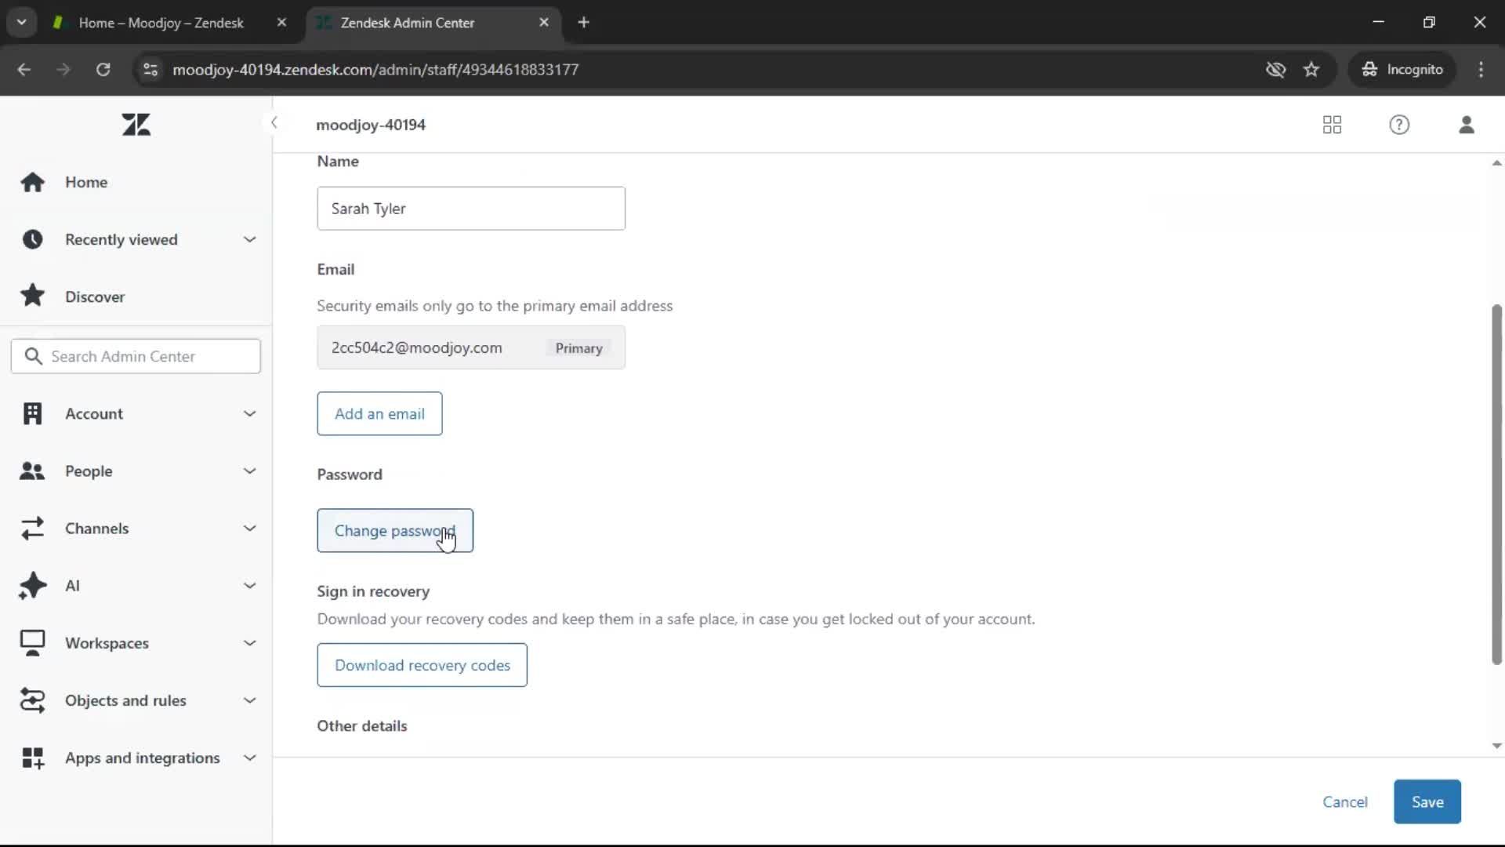The height and width of the screenshot is (847, 1505).
Task: Click the Apps and integrations icon
Action: click(33, 758)
